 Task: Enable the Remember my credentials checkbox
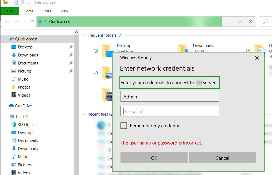124,125
